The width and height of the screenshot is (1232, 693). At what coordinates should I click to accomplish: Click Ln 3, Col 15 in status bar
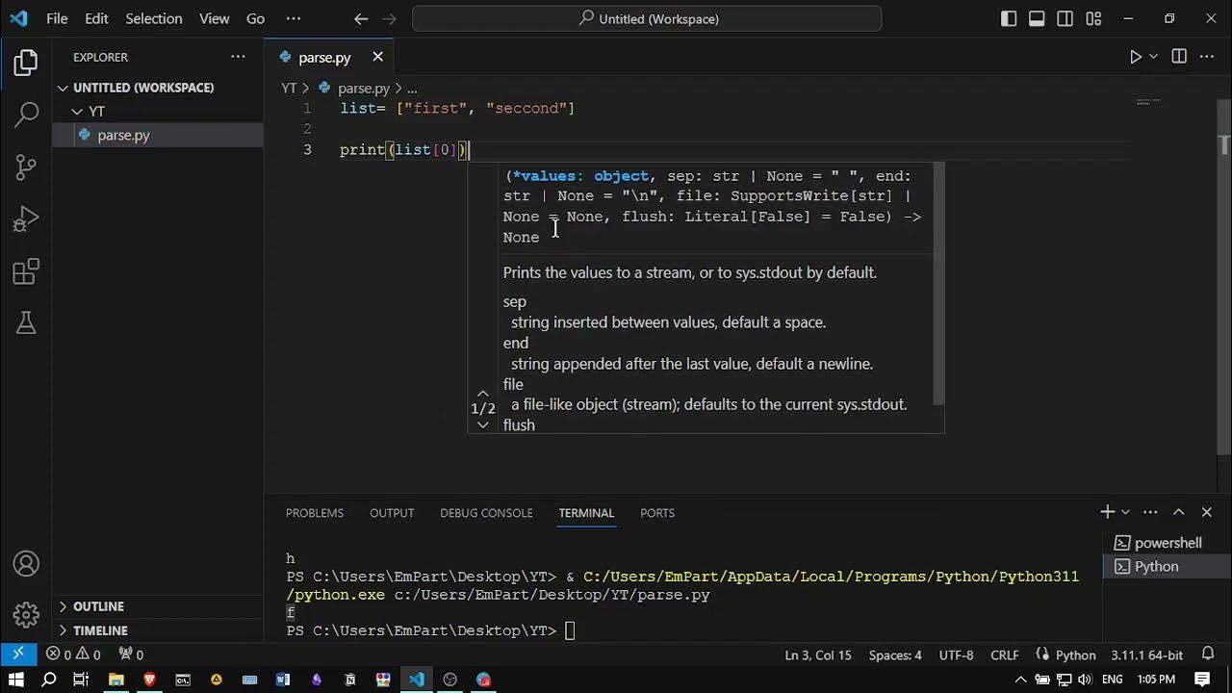[x=818, y=654]
